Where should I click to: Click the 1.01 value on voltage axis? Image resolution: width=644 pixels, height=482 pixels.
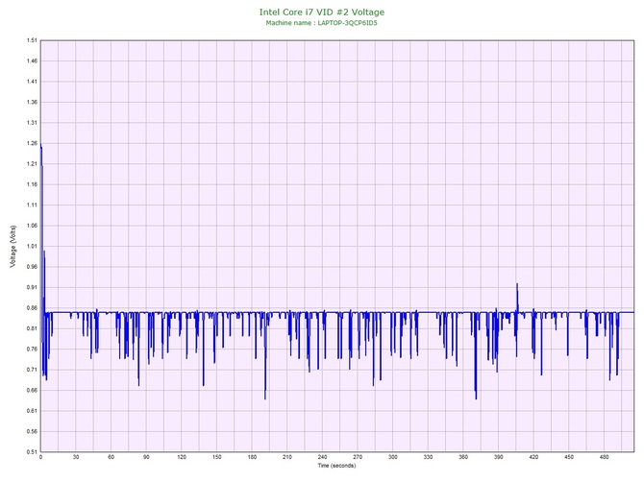tap(32, 246)
